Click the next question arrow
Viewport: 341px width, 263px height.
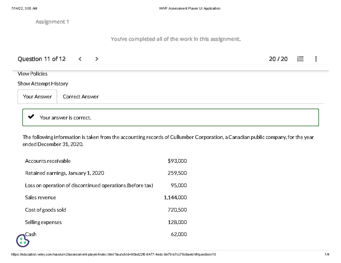coord(97,59)
